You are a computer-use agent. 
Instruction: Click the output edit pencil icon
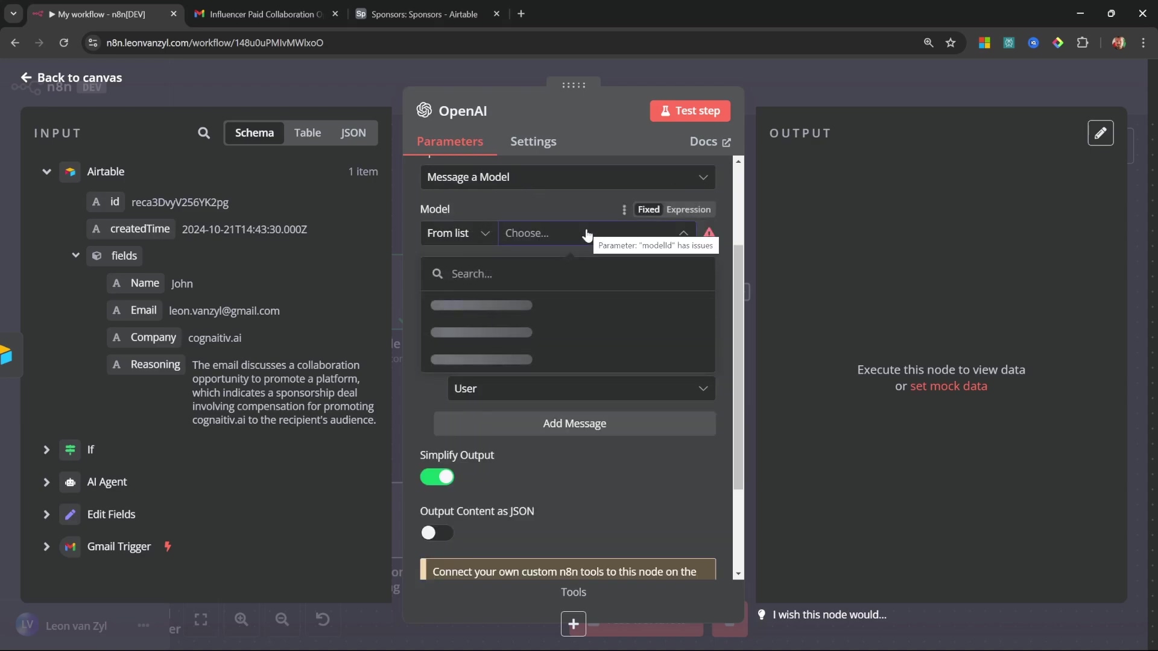click(x=1100, y=133)
